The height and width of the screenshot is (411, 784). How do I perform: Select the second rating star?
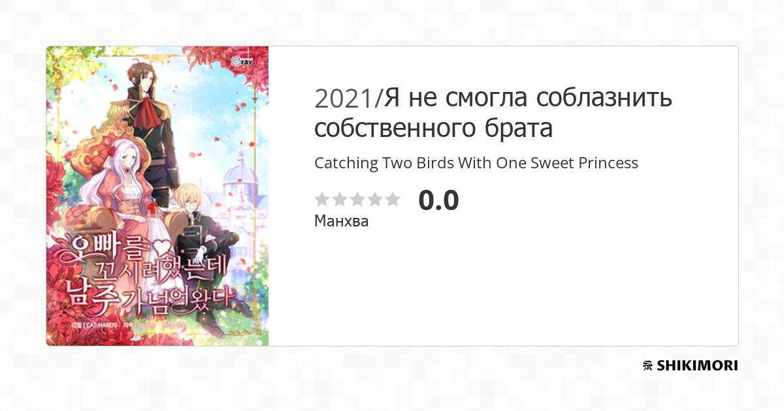(x=339, y=199)
